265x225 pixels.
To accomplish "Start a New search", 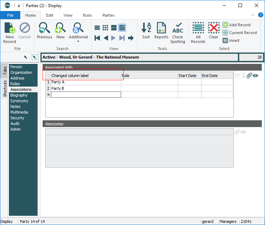I will pyautogui.click(x=60, y=31).
